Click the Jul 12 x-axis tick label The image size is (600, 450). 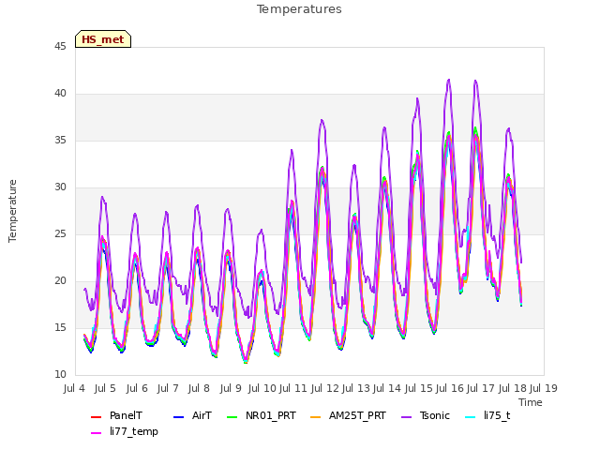[325, 388]
